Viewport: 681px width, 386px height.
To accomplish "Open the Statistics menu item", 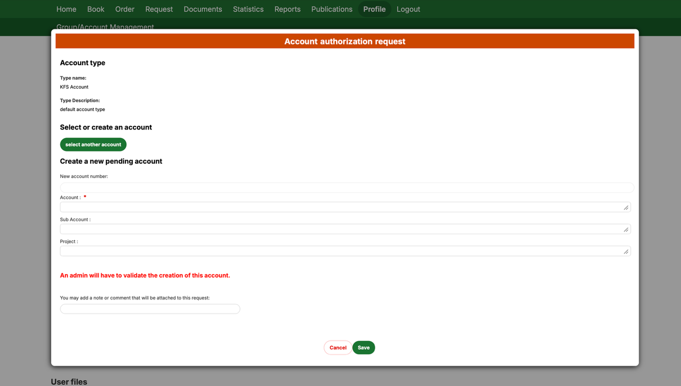I will (248, 9).
